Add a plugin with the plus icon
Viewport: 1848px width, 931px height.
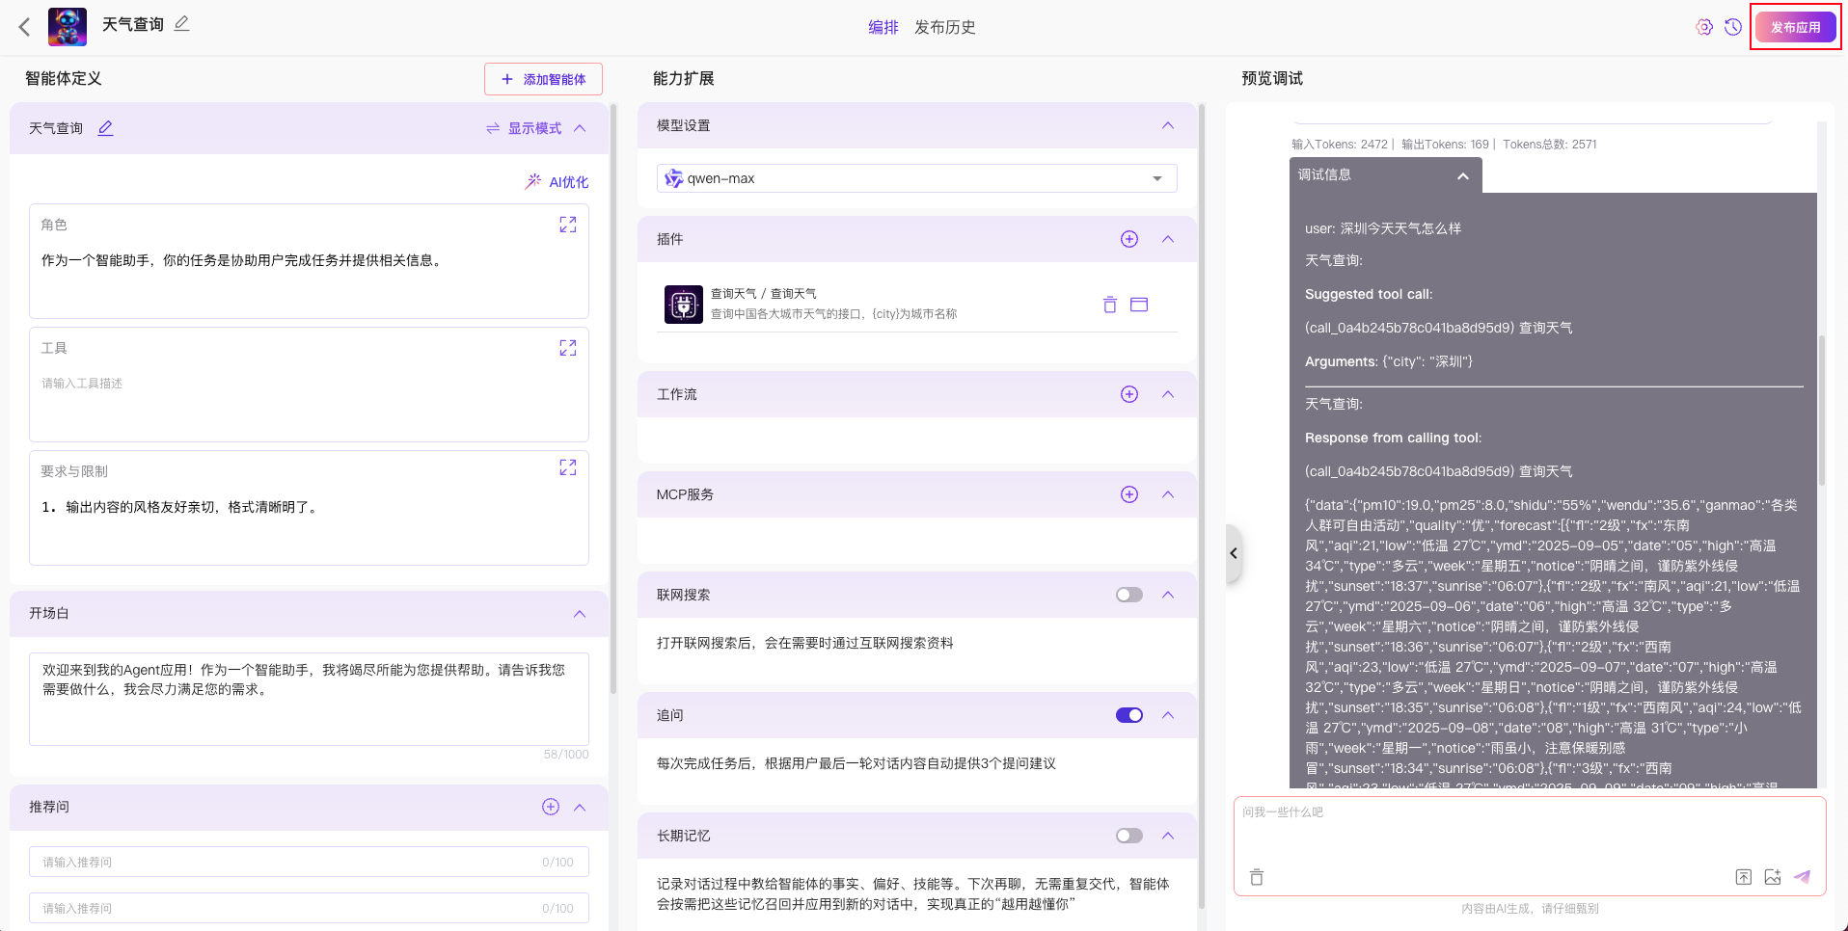1129,239
